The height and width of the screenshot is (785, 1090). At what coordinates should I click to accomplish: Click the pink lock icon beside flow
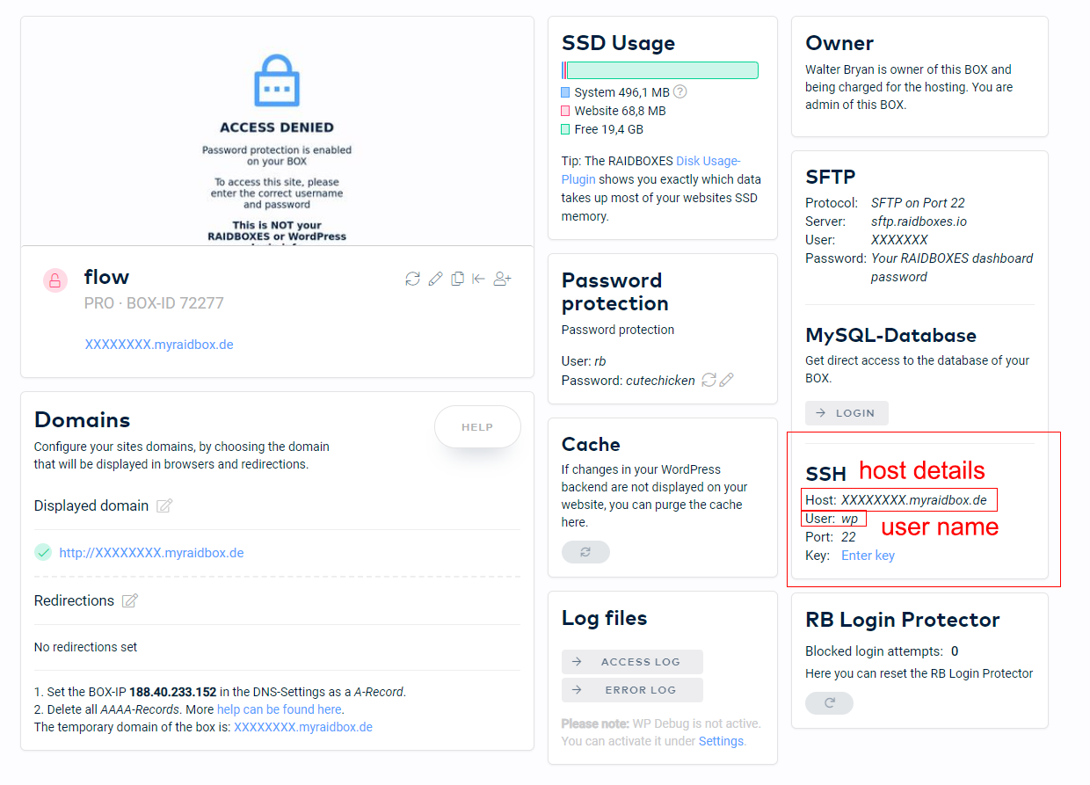click(x=55, y=280)
